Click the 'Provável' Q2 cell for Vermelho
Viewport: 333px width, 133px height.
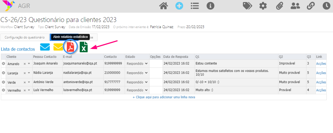[x=292, y=90]
